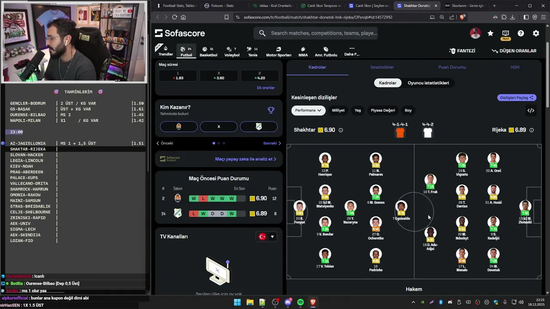Open the MMA section
Image resolution: width=550 pixels, height=309 pixels.
coord(303,51)
